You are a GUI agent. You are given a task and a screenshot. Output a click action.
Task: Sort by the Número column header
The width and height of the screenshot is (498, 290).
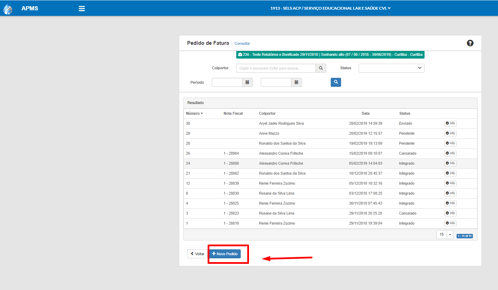click(195, 113)
